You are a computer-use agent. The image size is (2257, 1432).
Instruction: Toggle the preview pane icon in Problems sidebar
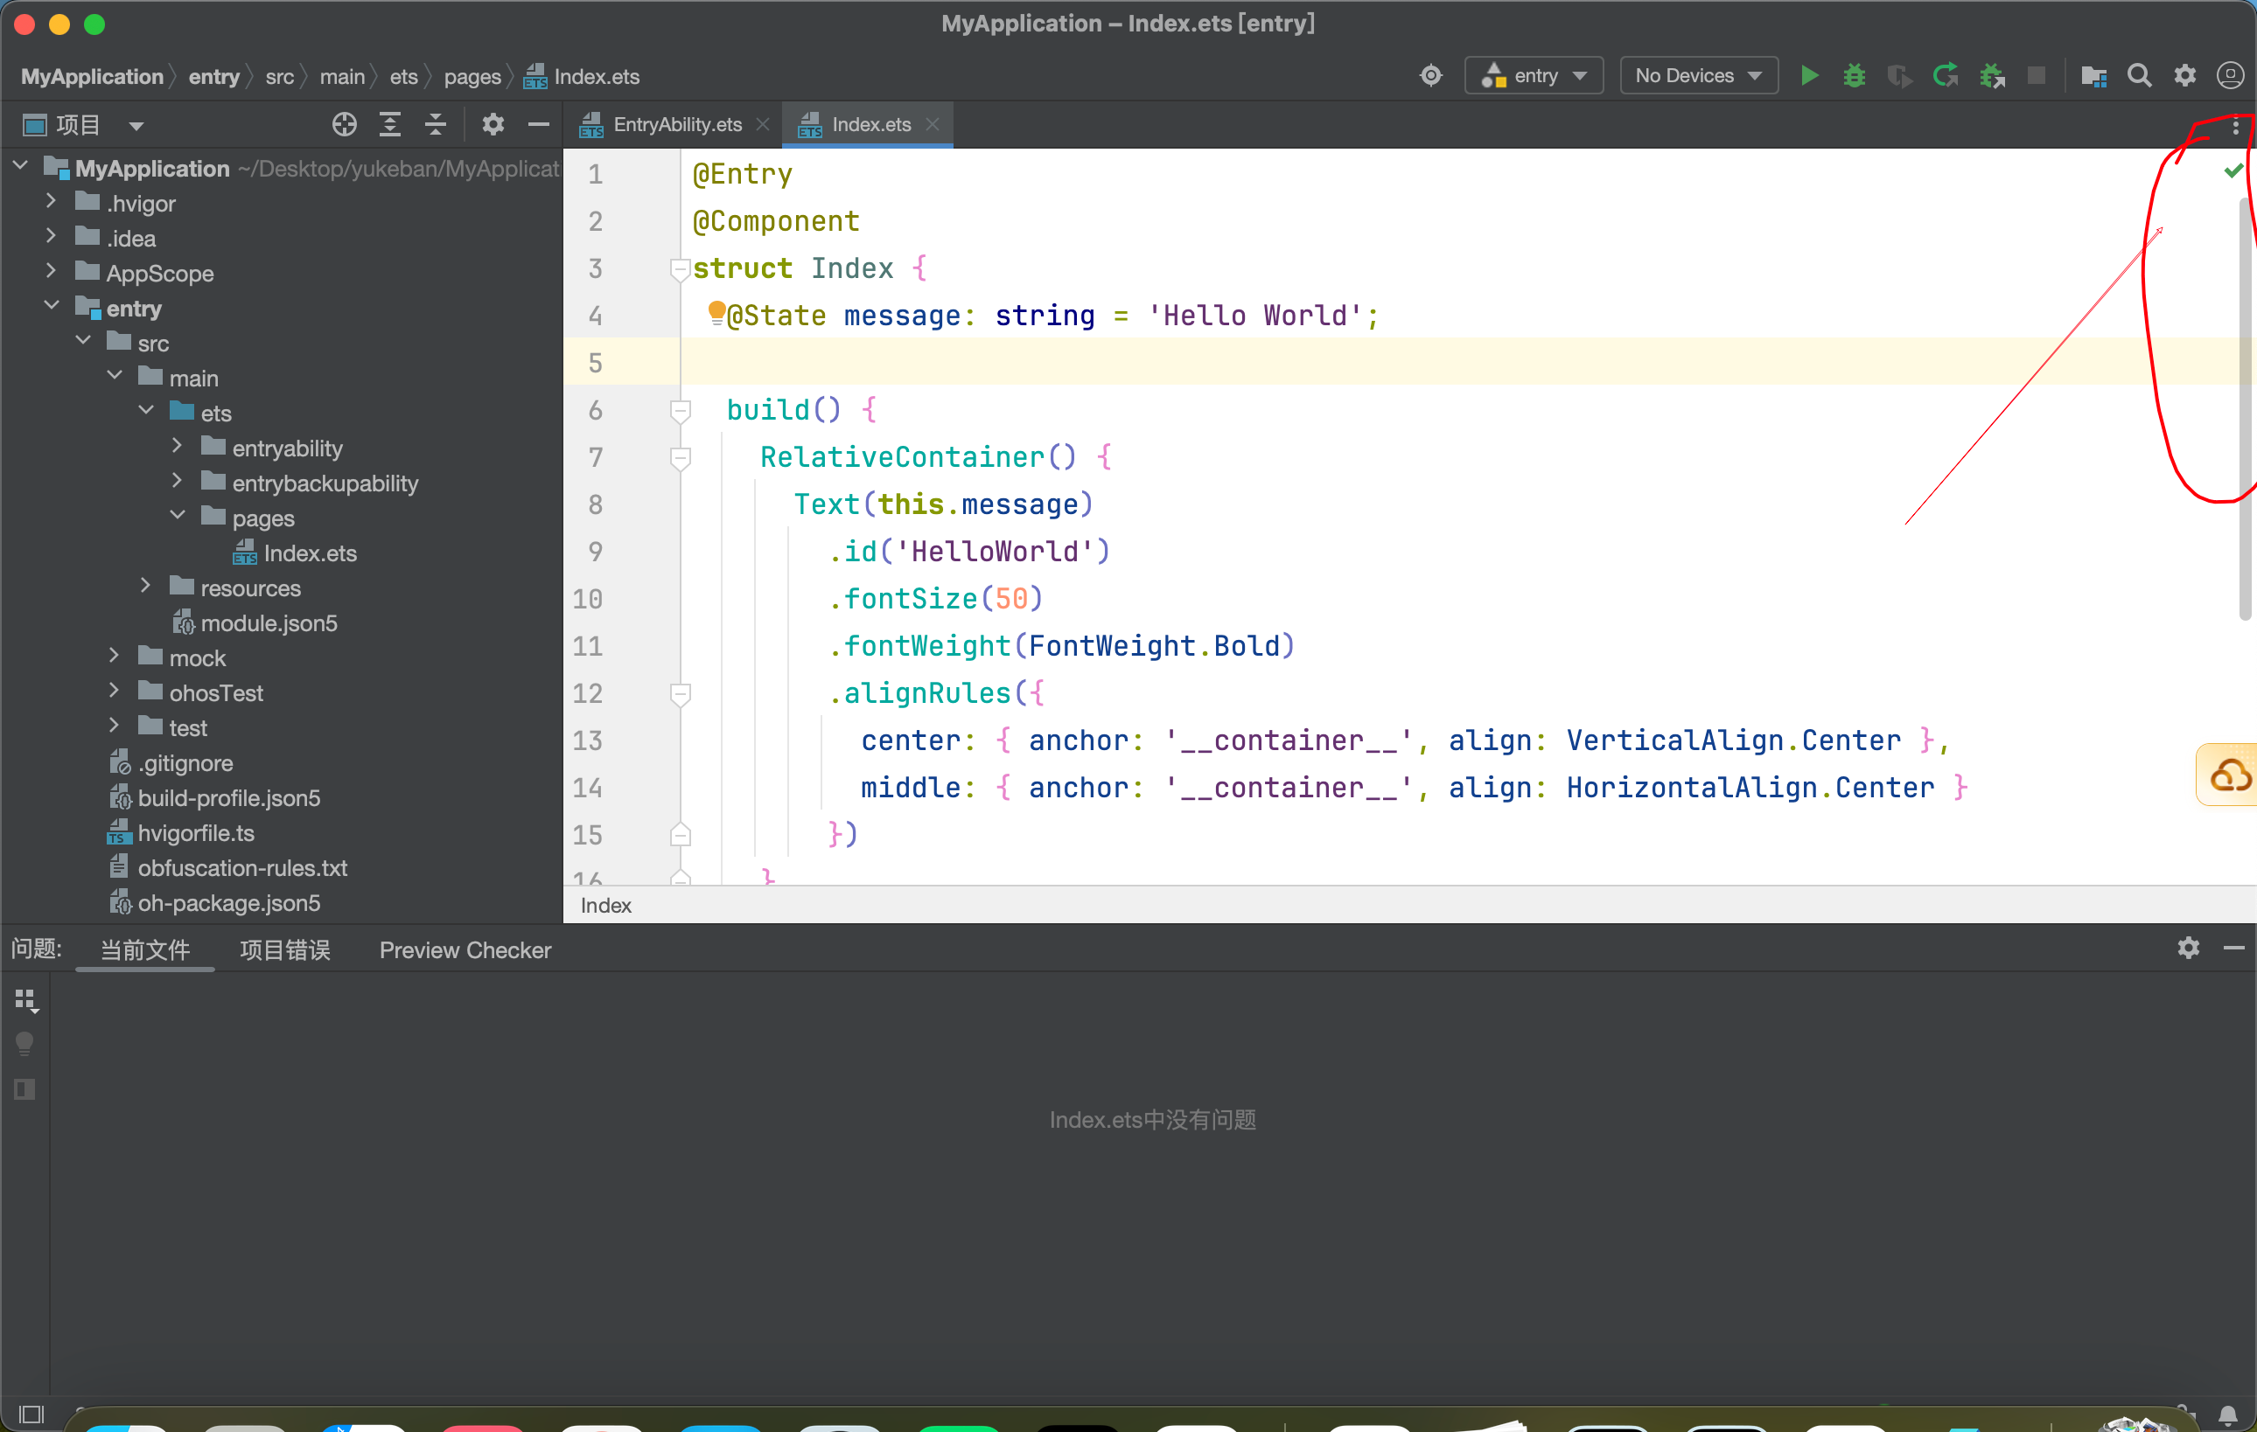click(25, 1089)
